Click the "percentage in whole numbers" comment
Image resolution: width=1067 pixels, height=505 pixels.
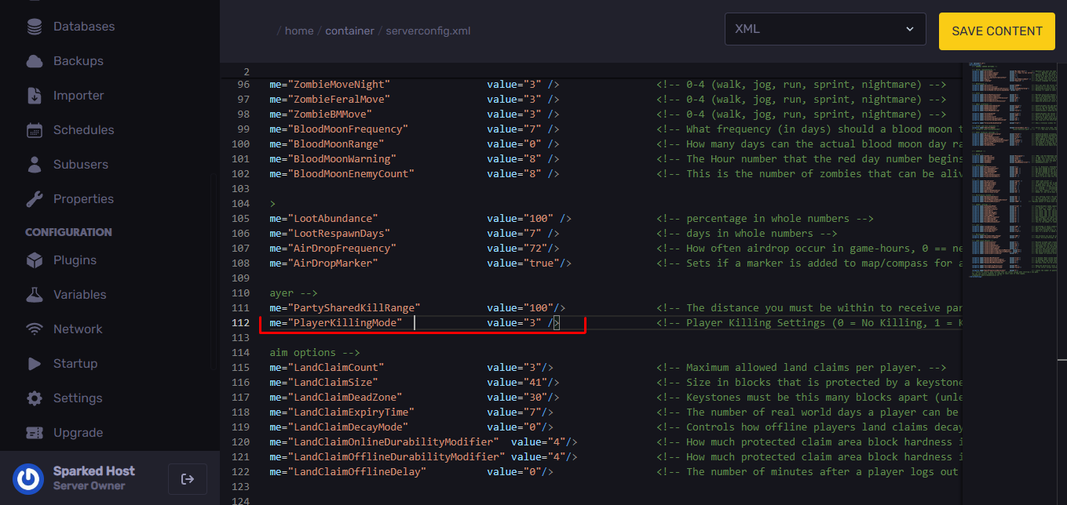[765, 219]
